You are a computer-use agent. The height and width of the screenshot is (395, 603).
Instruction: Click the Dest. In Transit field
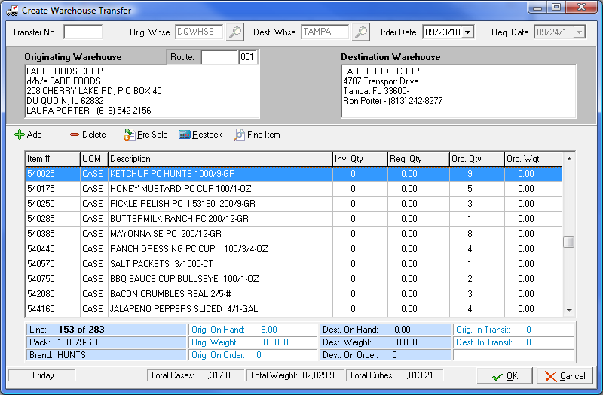[514, 342]
